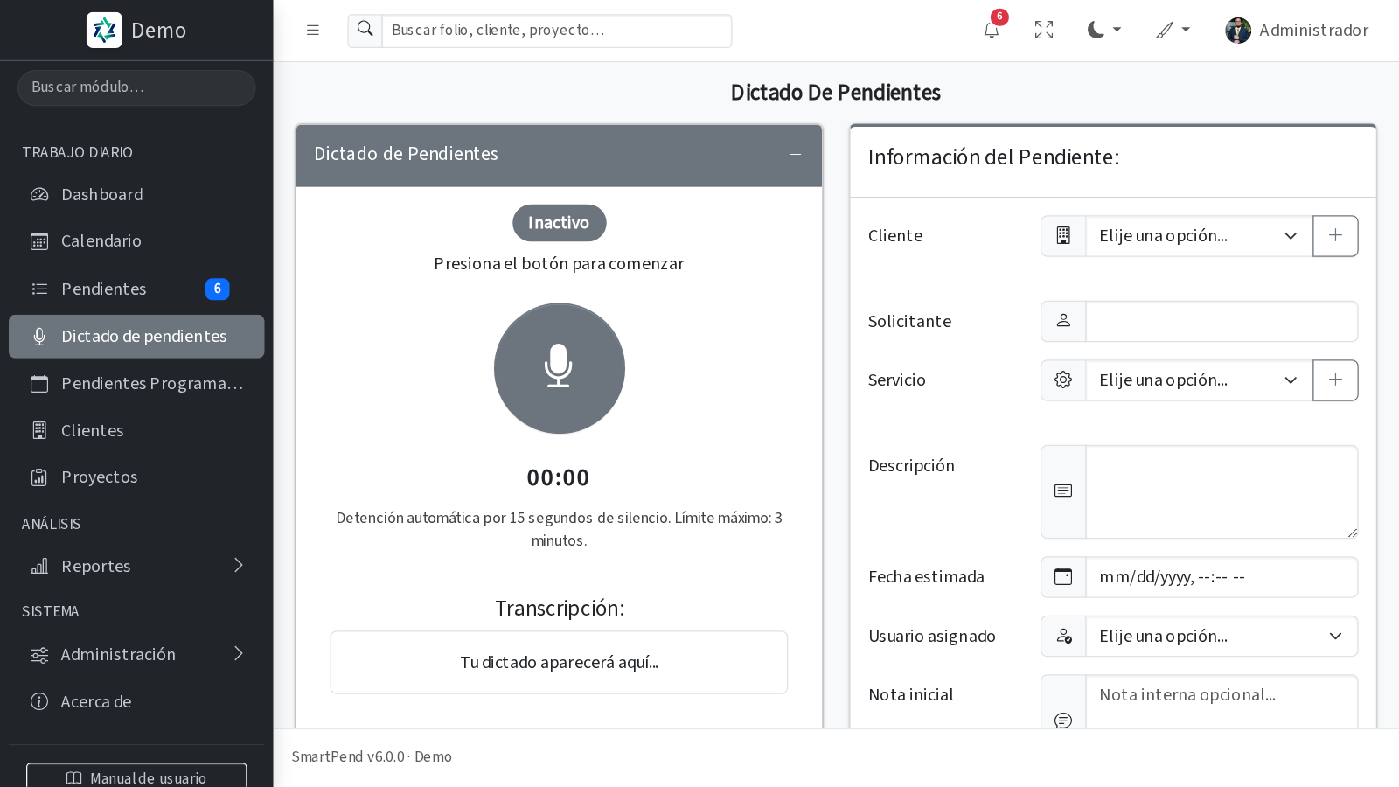Click into the Nota inicial text area

click(1222, 702)
